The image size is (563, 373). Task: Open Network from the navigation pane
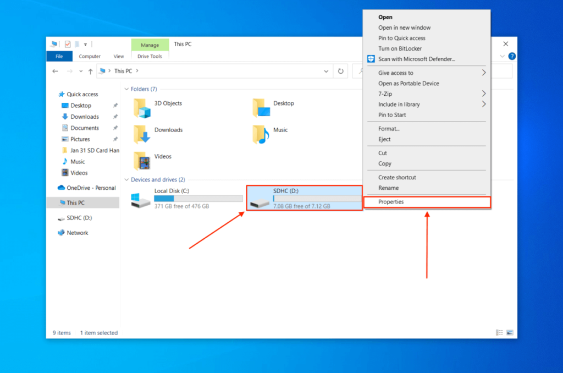click(77, 232)
